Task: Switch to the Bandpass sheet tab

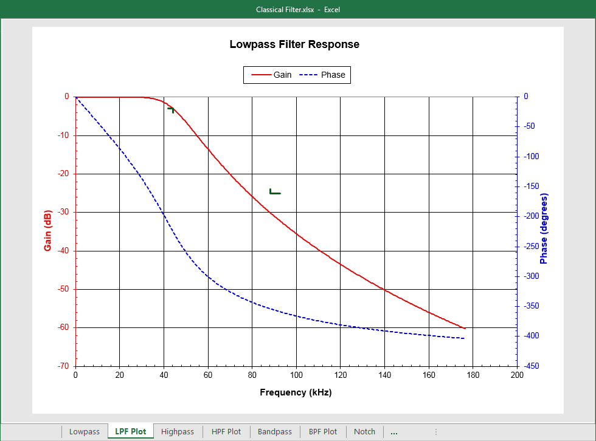Action: pyautogui.click(x=274, y=431)
